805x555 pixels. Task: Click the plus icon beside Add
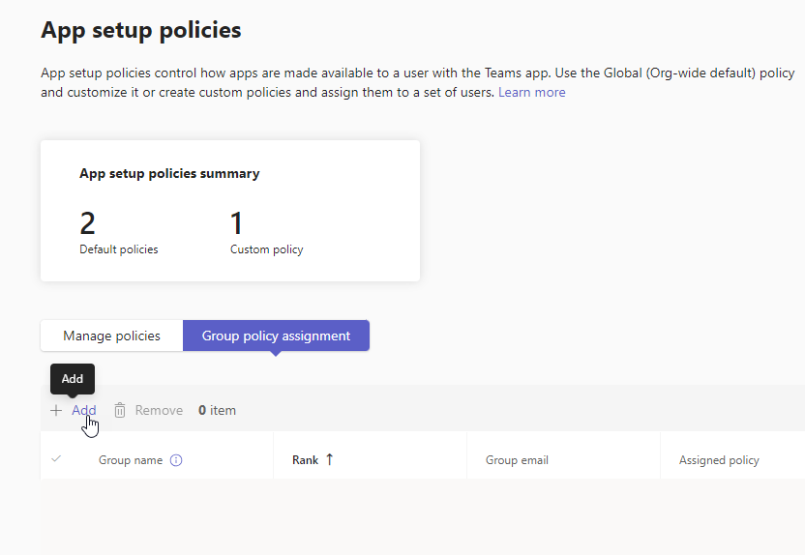pos(56,410)
